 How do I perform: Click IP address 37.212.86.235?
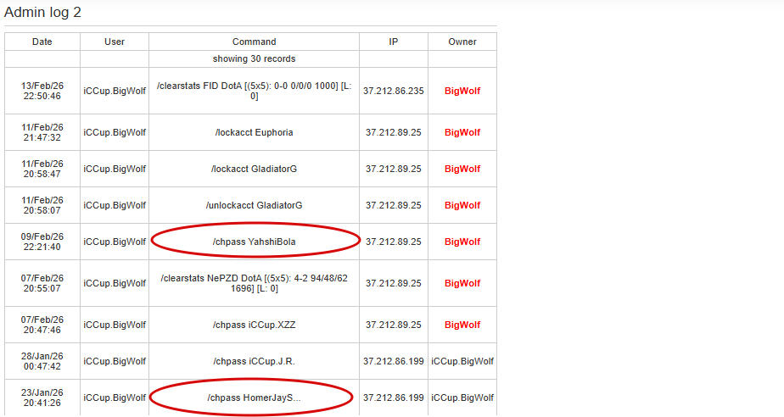coord(394,91)
